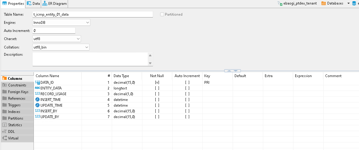Image resolution: width=359 pixels, height=150 pixels.
Task: Open the Triggers section
Action: pyautogui.click(x=17, y=105)
